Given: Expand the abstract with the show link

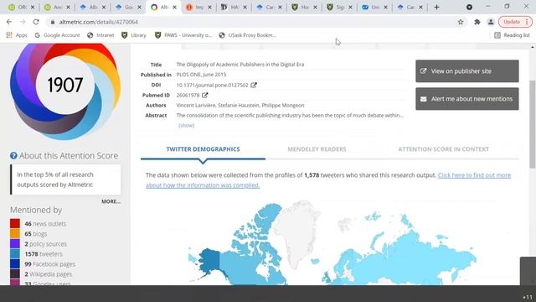Looking at the screenshot, I should [186, 125].
